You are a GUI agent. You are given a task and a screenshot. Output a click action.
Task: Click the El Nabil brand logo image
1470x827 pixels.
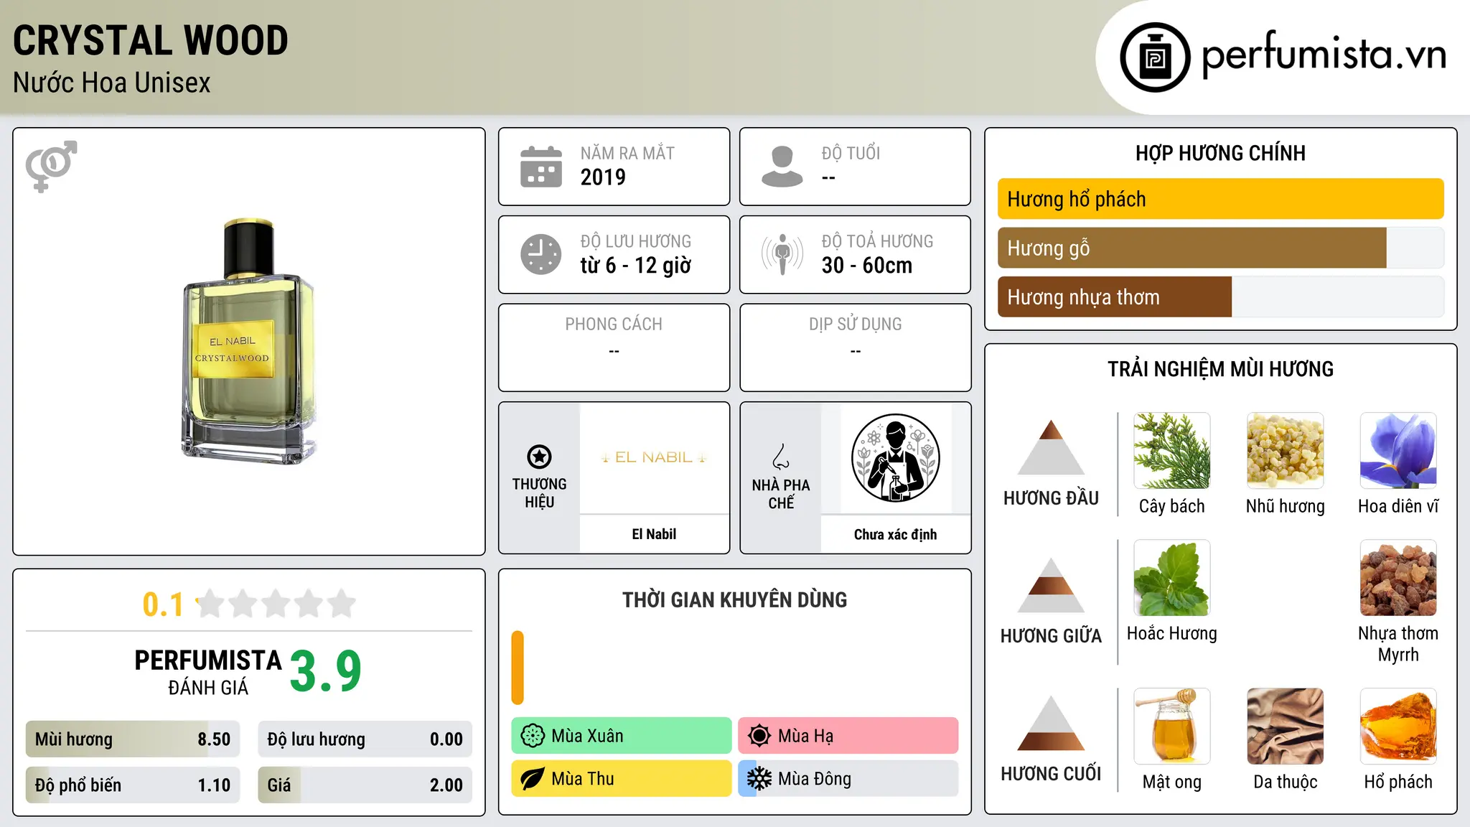654,457
